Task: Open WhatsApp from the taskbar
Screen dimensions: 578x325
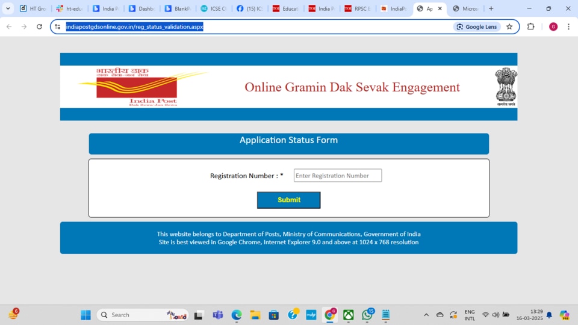Action: coord(367,315)
